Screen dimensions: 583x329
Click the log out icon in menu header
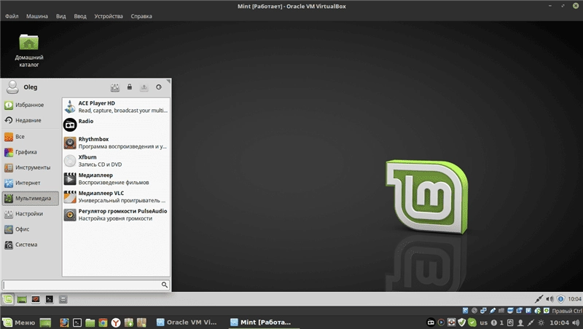pos(159,87)
